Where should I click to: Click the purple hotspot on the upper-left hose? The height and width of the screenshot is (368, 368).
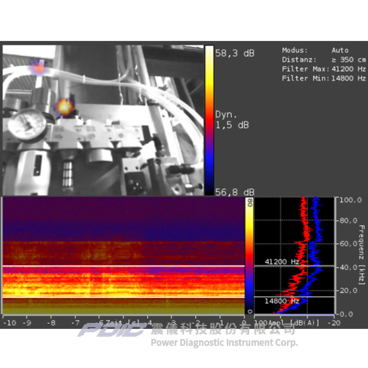point(39,68)
